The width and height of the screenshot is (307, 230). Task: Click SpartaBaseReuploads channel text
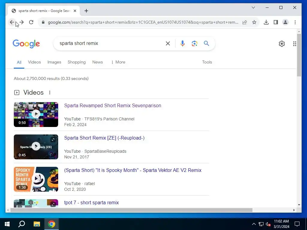pyautogui.click(x=105, y=151)
